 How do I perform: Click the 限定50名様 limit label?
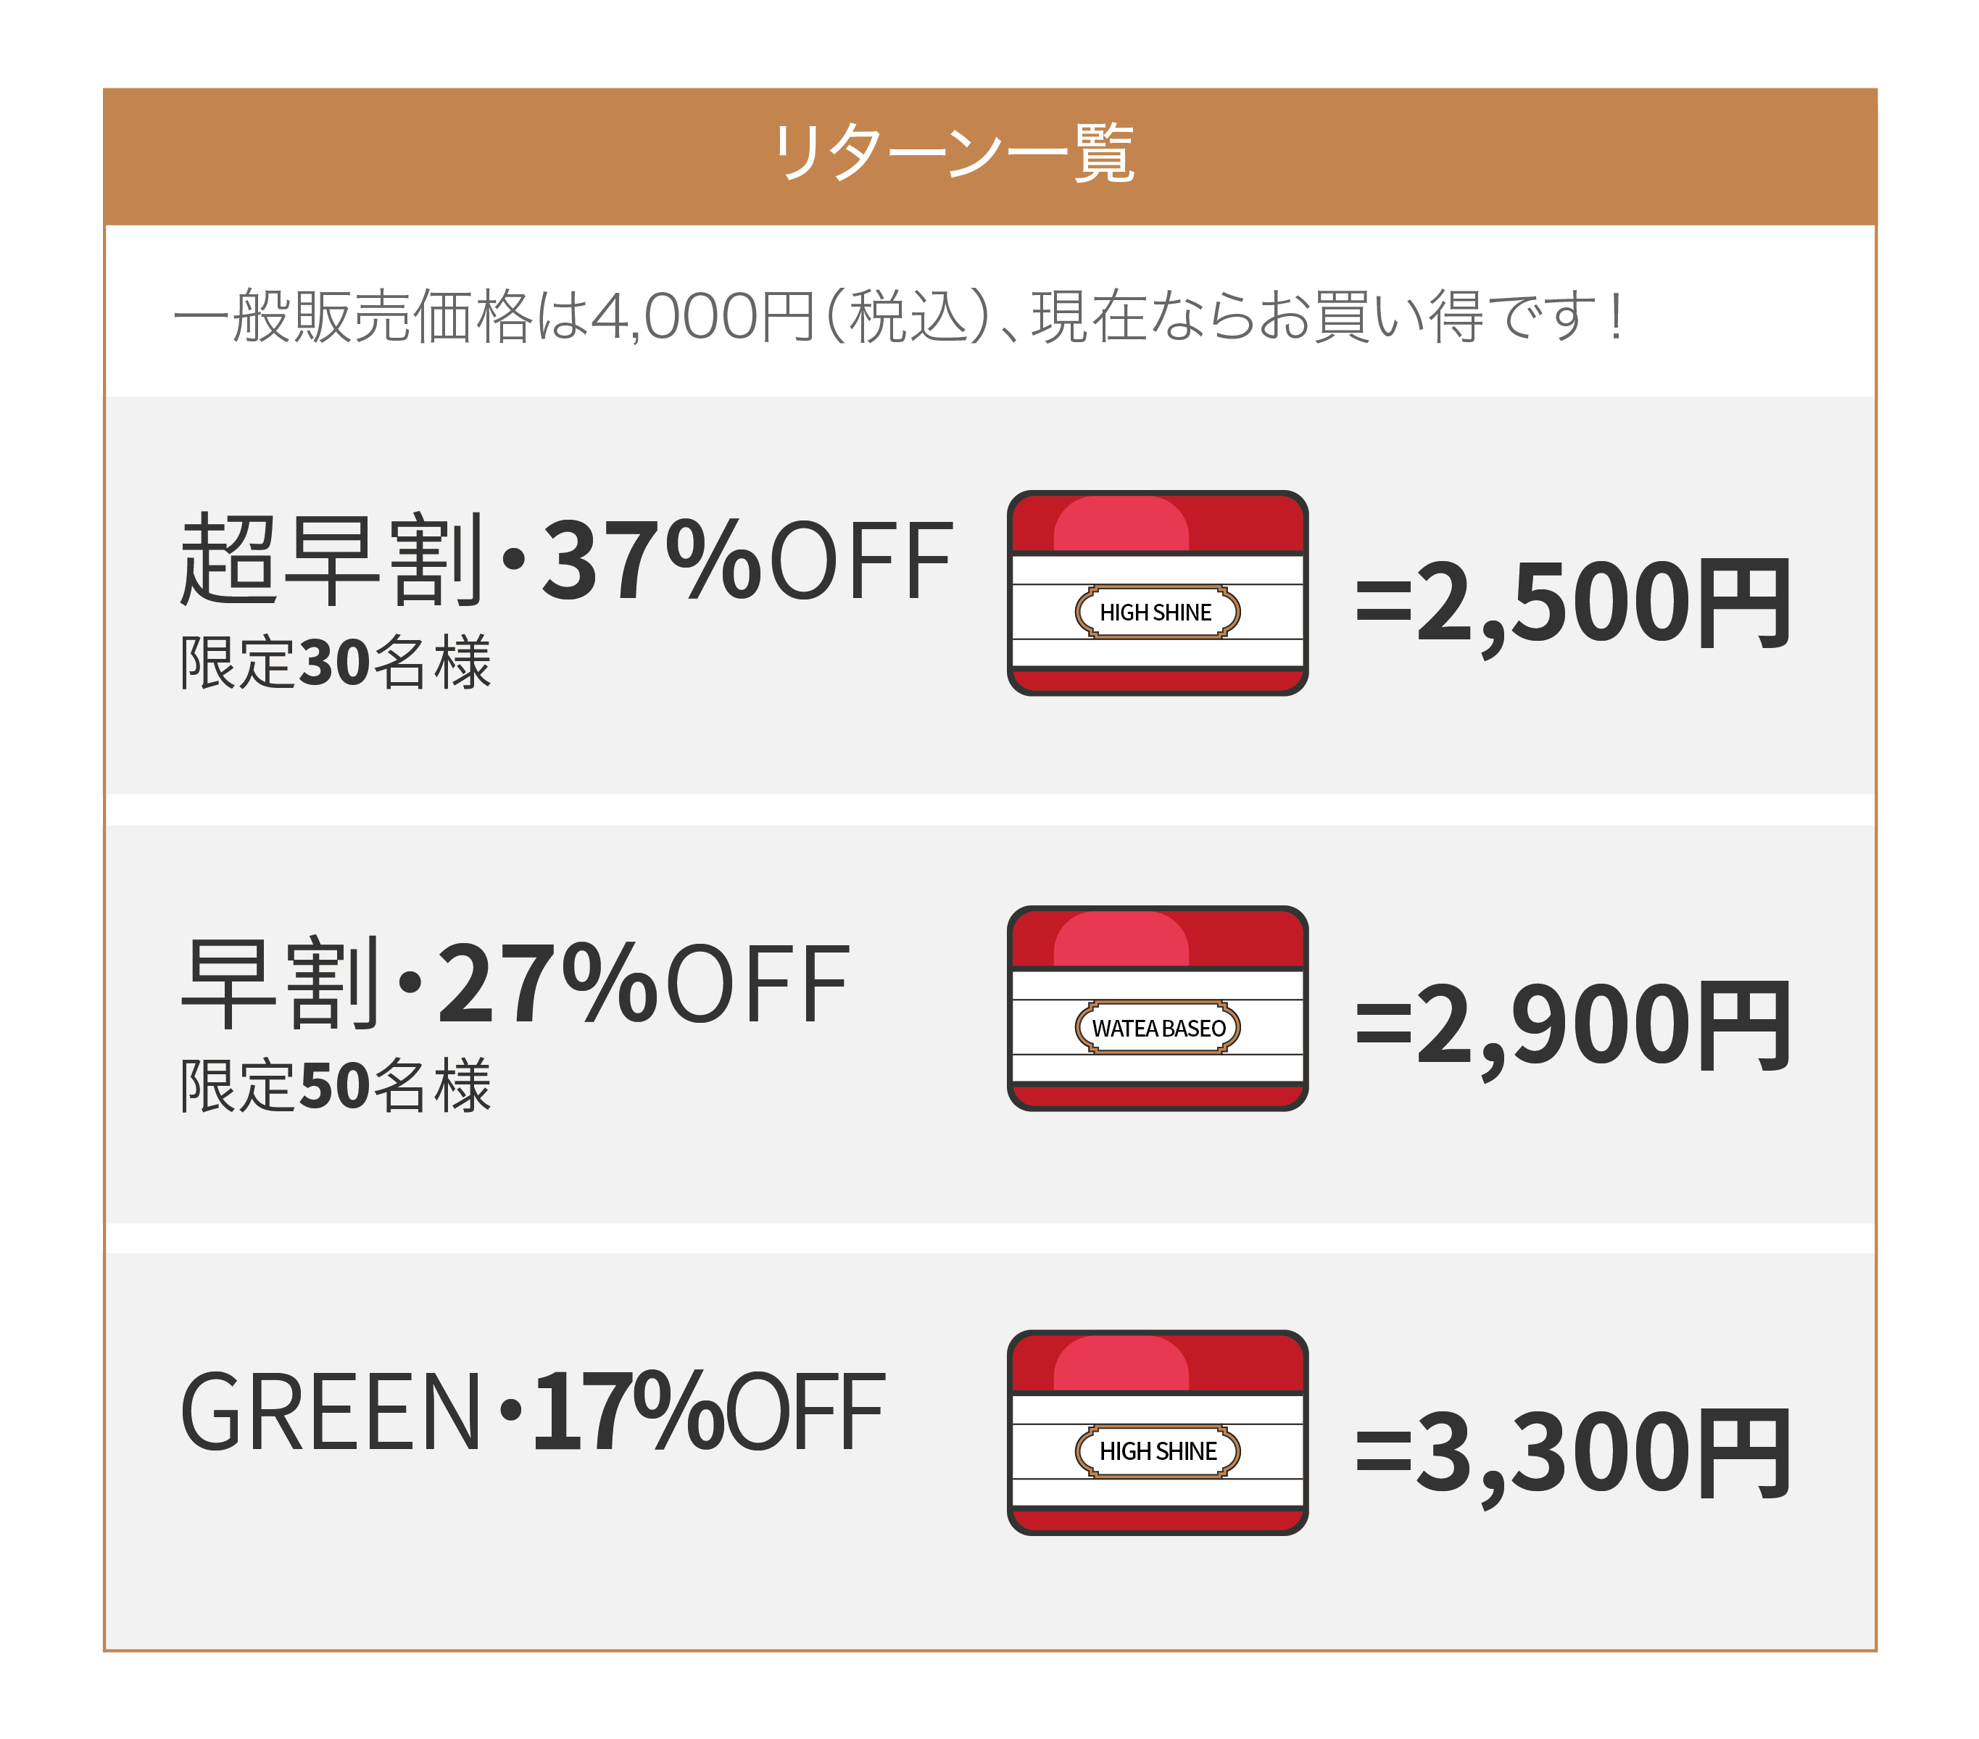coord(335,1085)
